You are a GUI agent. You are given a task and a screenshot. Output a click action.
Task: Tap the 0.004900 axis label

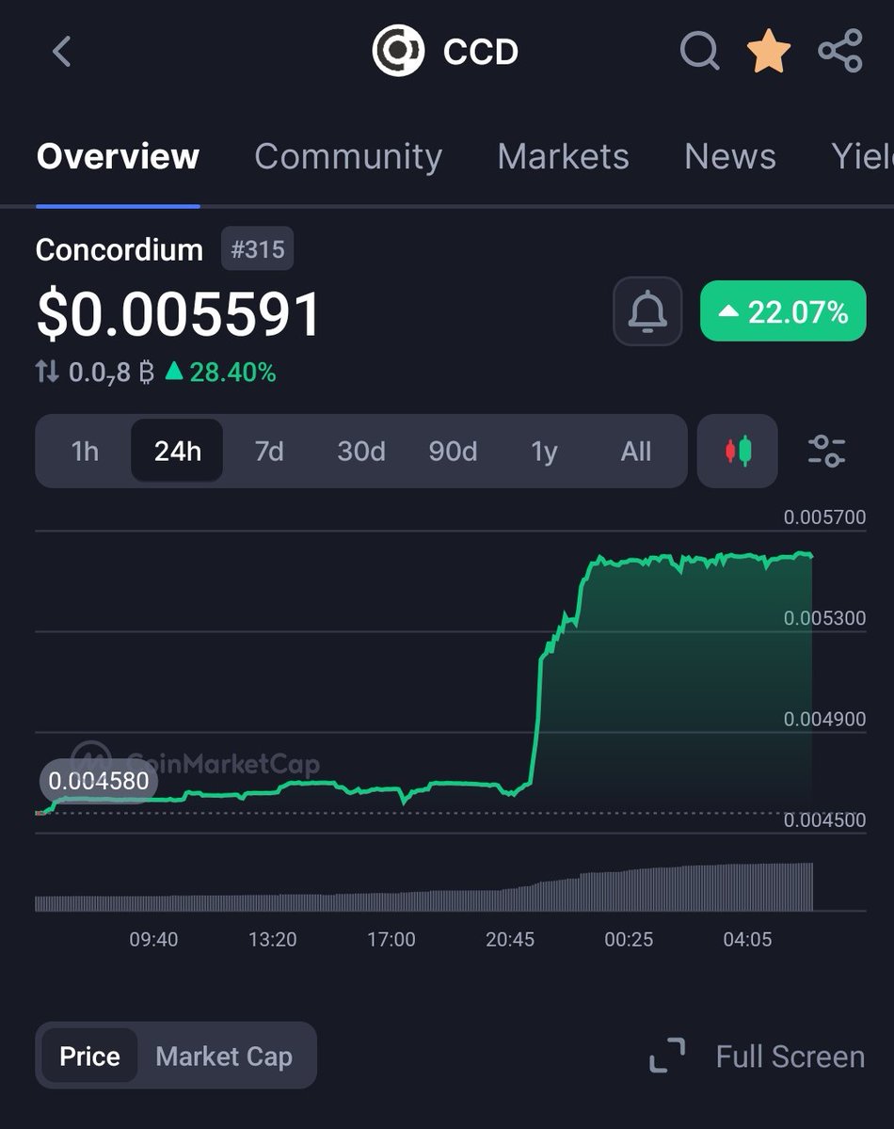pyautogui.click(x=824, y=720)
